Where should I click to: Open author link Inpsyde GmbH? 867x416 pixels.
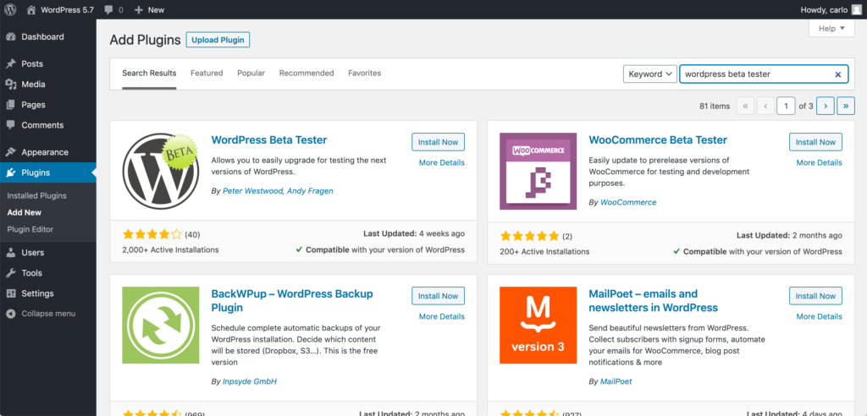[x=250, y=381]
